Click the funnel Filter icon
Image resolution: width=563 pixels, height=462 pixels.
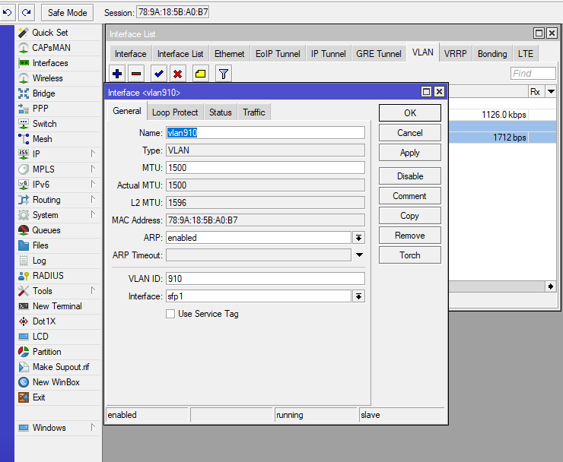click(223, 74)
